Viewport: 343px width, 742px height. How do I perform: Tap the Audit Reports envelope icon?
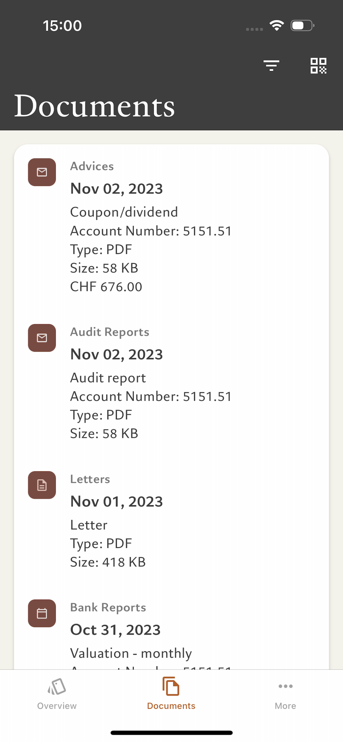point(42,338)
